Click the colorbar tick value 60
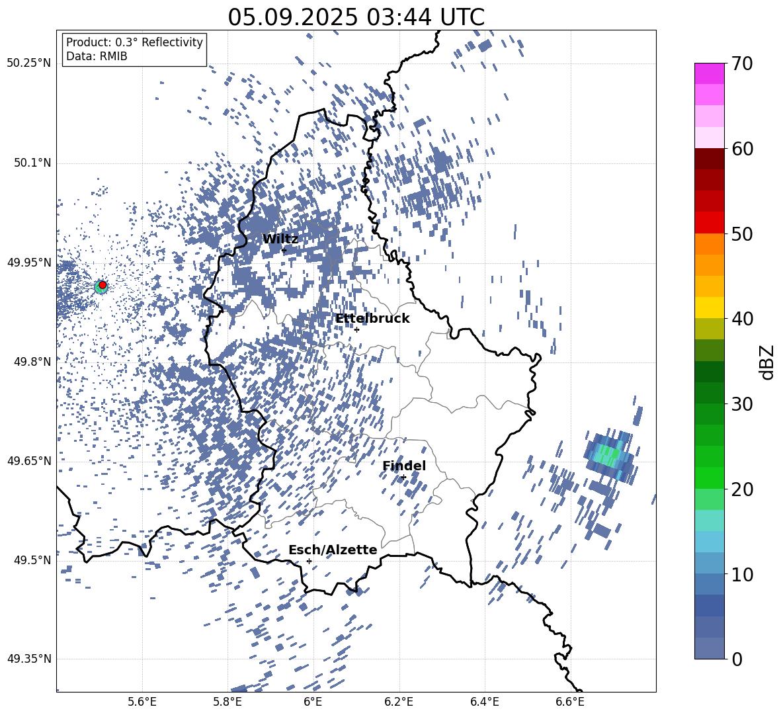Image resolution: width=783 pixels, height=715 pixels. coord(742,149)
